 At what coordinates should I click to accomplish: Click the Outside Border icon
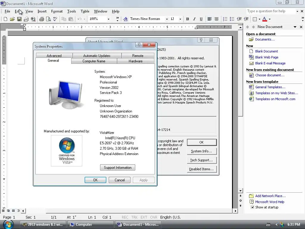coord(255,19)
